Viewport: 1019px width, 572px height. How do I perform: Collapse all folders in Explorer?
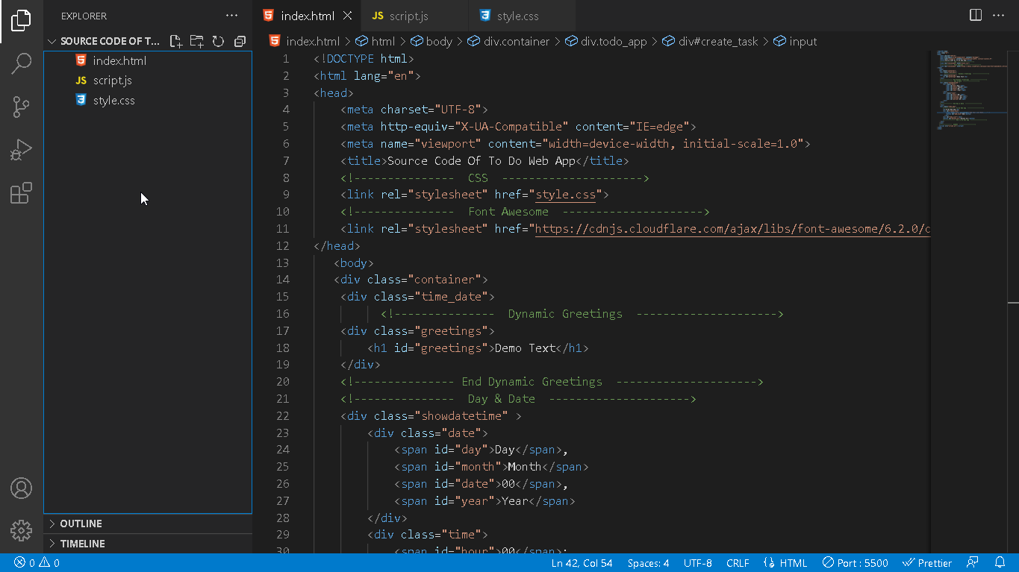240,41
